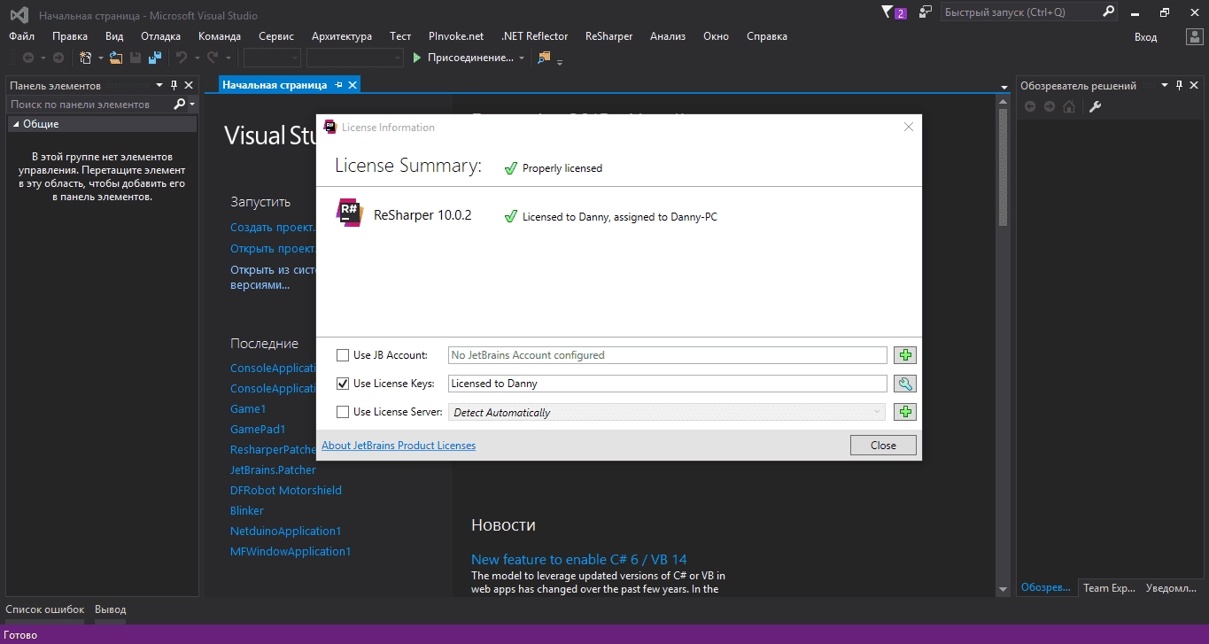The width and height of the screenshot is (1209, 644).
Task: Click the ReSharper product logo
Action: [350, 213]
